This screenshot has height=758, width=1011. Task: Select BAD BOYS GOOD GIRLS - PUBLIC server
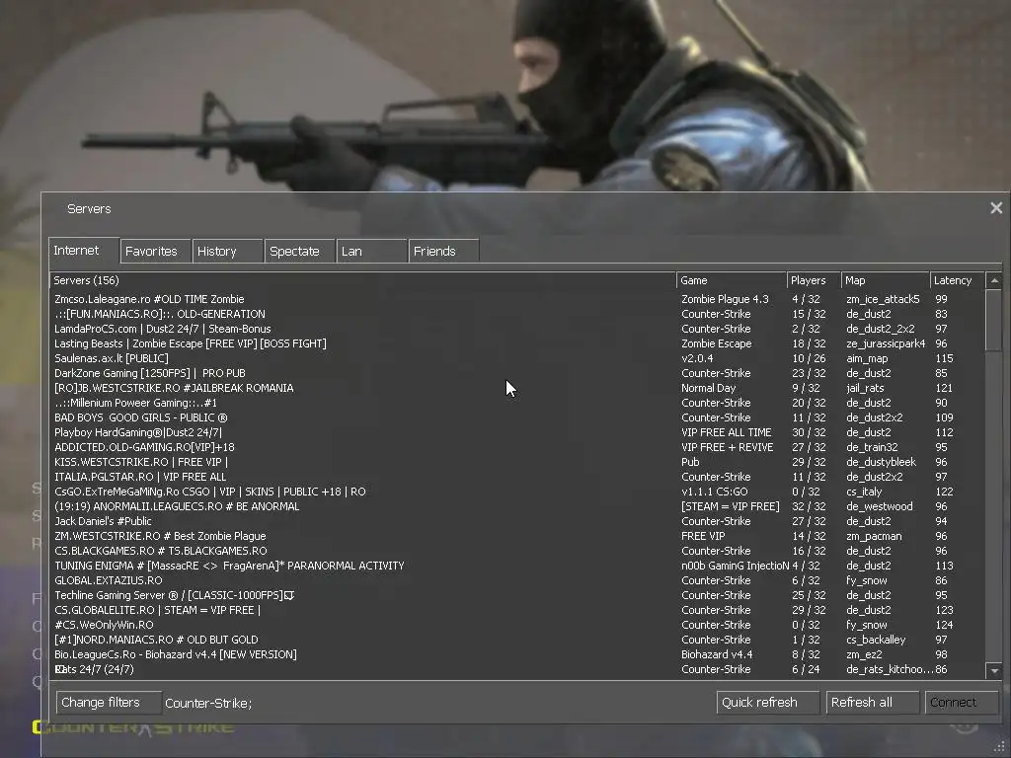(517, 417)
